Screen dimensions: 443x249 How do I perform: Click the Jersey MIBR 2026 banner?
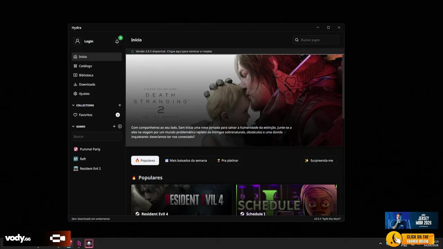412,220
